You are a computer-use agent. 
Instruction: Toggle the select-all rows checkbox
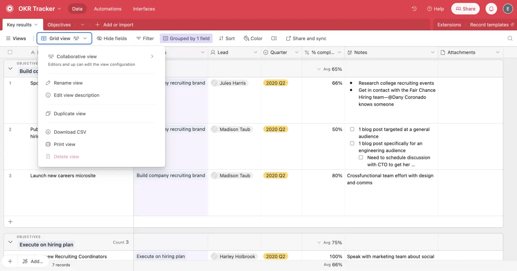[10, 52]
